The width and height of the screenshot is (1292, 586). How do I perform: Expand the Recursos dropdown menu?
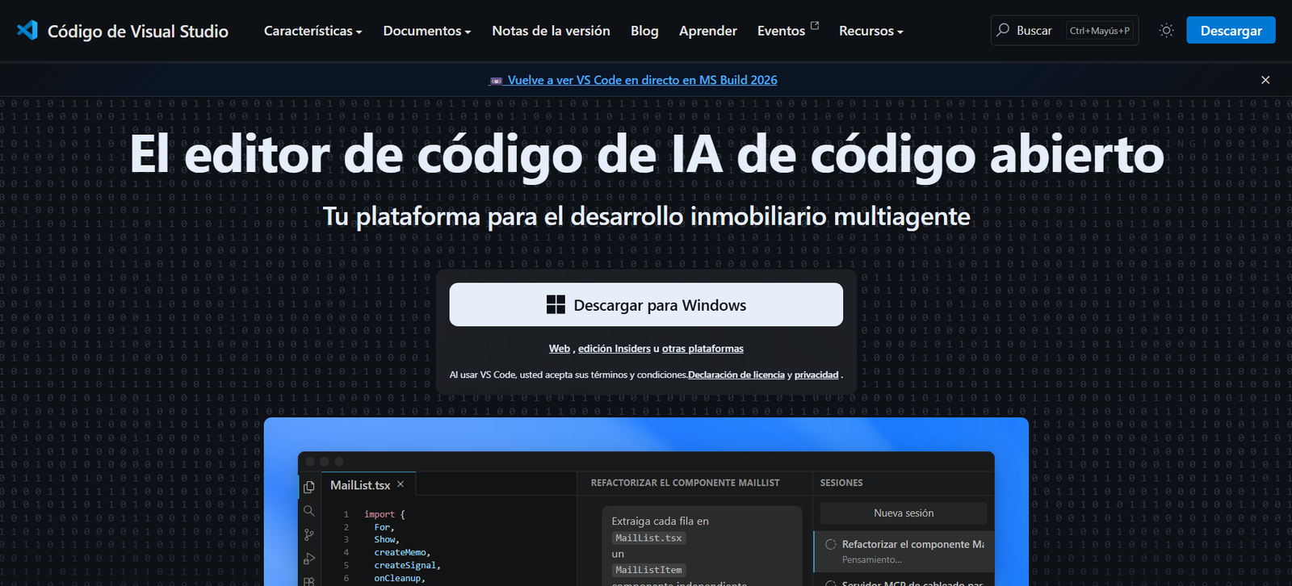tap(870, 31)
